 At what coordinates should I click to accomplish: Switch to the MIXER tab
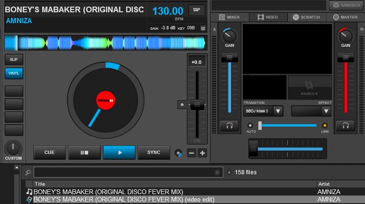229,17
